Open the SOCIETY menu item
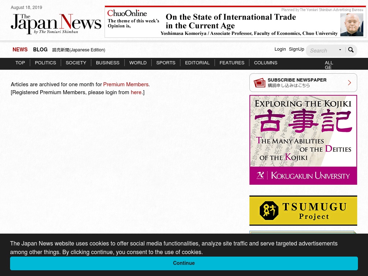Viewport: 368px width, 276px height. coord(76,63)
